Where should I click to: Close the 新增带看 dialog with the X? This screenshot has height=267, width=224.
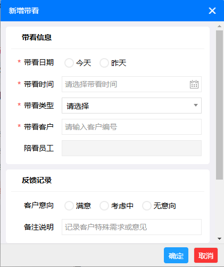click(x=212, y=11)
